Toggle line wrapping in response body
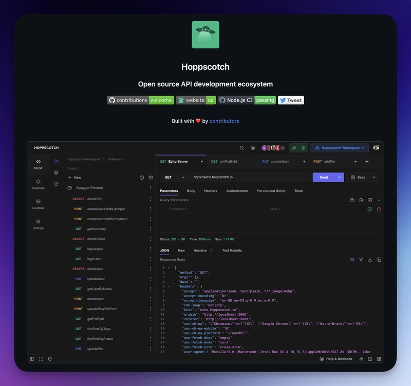Viewport: 411px width, 386px height. (352, 260)
